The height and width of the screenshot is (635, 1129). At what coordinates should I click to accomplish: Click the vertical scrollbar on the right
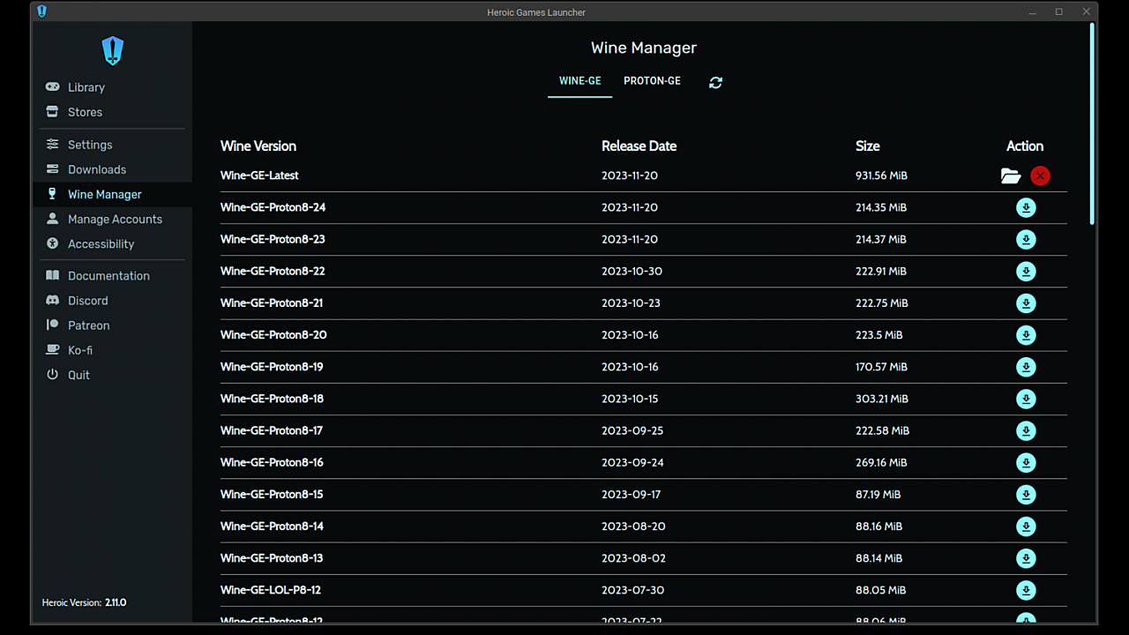tap(1092, 123)
